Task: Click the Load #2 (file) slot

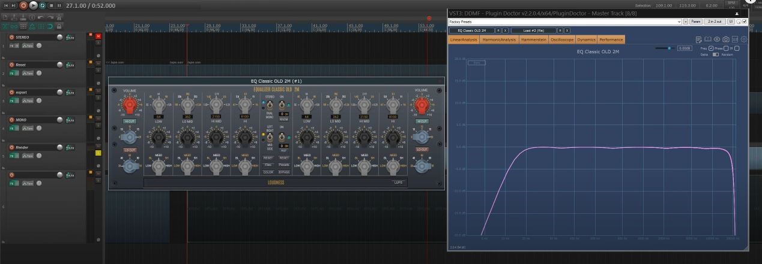Action: pyautogui.click(x=534, y=30)
